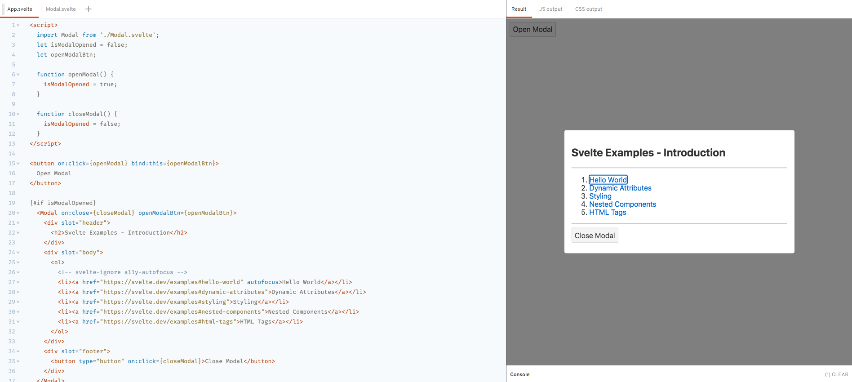852x382 pixels.
Task: Open the HTML Tags link
Action: (x=608, y=212)
